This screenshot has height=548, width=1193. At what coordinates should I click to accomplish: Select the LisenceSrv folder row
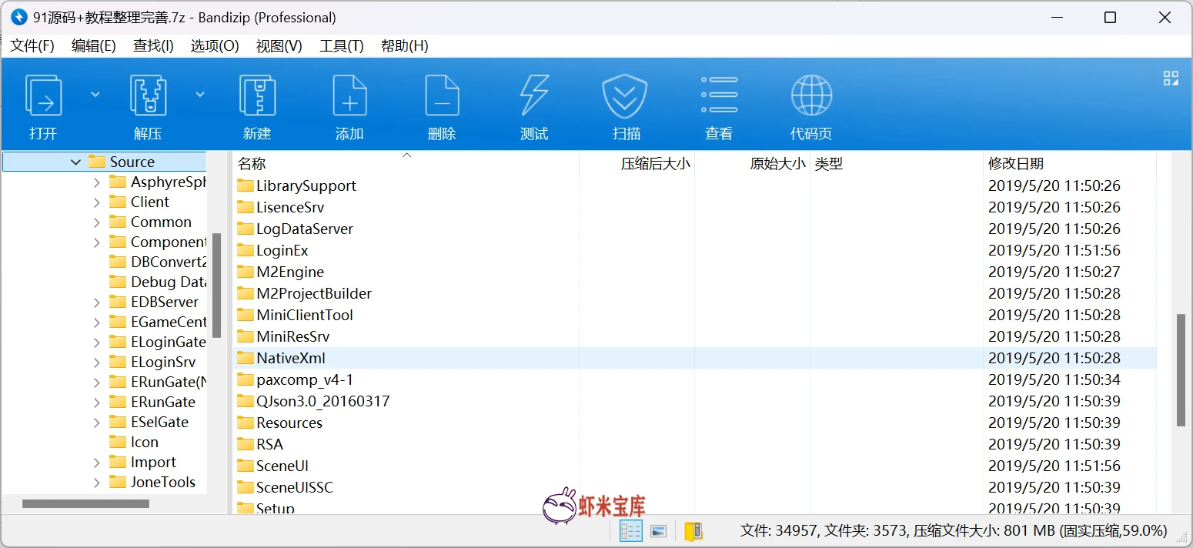tap(694, 207)
